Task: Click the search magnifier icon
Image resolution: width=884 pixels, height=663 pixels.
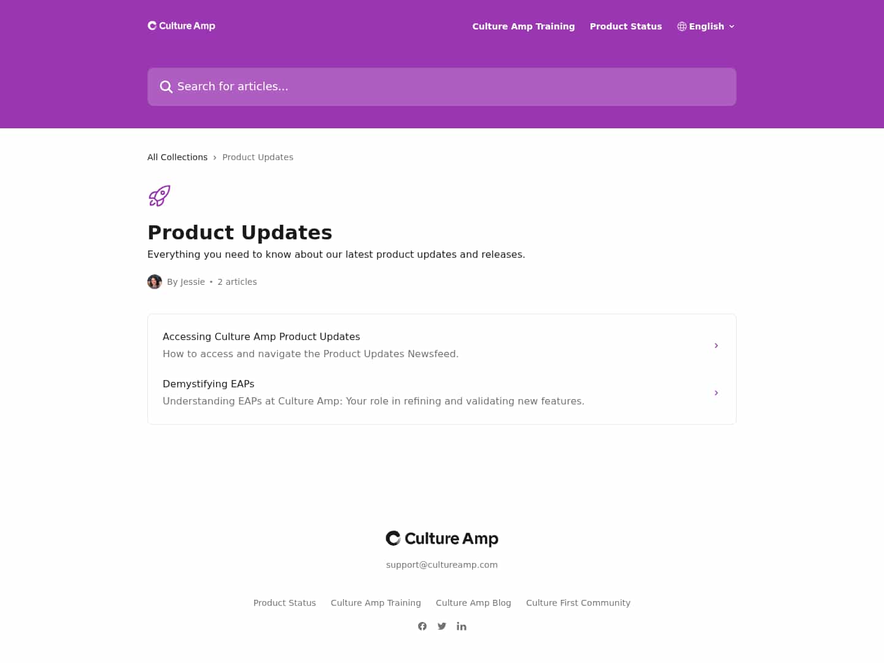Action: pyautogui.click(x=166, y=87)
